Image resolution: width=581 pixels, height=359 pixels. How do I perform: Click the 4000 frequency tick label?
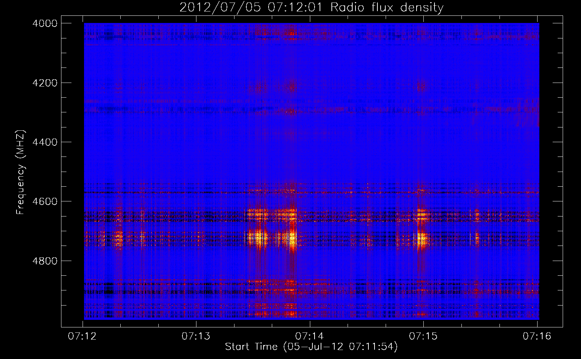point(45,23)
